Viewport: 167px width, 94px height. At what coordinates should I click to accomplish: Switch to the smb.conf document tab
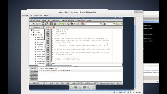pos(49,27)
